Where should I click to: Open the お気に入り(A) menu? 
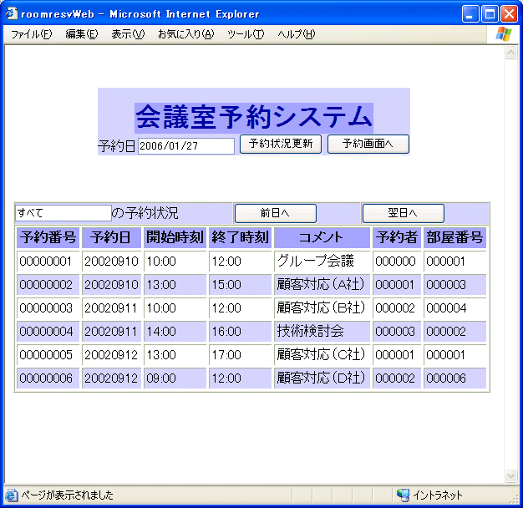(185, 34)
